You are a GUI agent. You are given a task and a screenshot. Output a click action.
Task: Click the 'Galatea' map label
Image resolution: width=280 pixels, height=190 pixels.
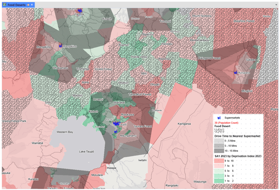coord(251,60)
